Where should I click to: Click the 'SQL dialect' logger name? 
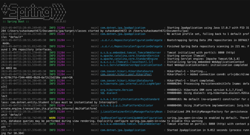click(109, 93)
